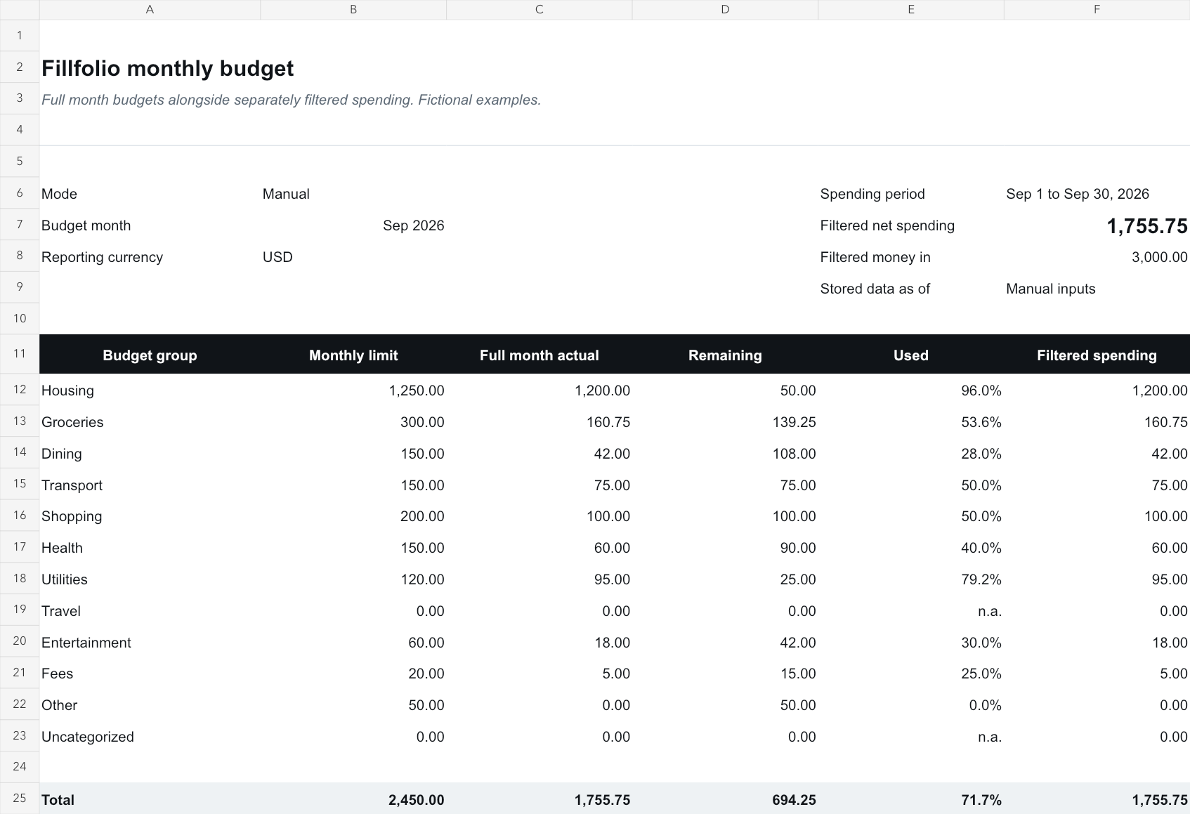Select Groceries' remaining value "139.25"
The height and width of the screenshot is (814, 1190).
[795, 422]
